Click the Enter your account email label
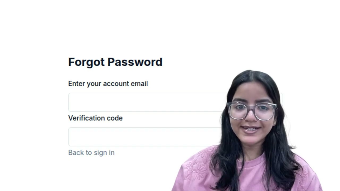Viewport: 340px width, 191px height. (108, 84)
